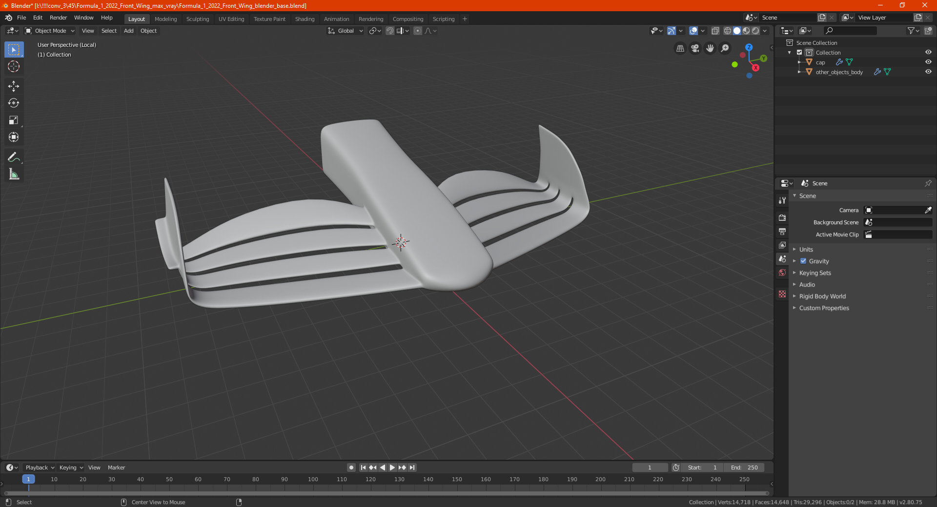Click the zoom magnifier icon in viewport
The height and width of the screenshot is (507, 937).
point(725,48)
